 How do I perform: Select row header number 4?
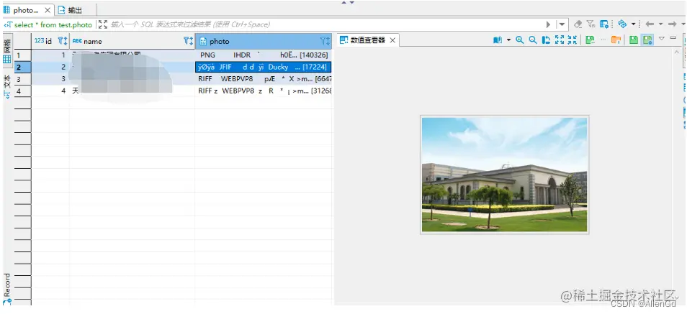click(x=23, y=91)
